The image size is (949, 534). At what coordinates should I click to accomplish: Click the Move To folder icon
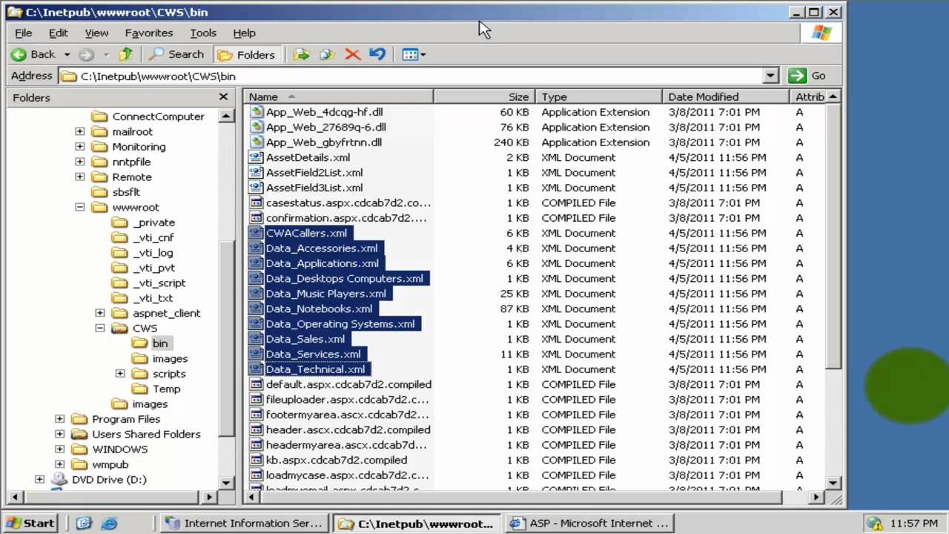(301, 54)
